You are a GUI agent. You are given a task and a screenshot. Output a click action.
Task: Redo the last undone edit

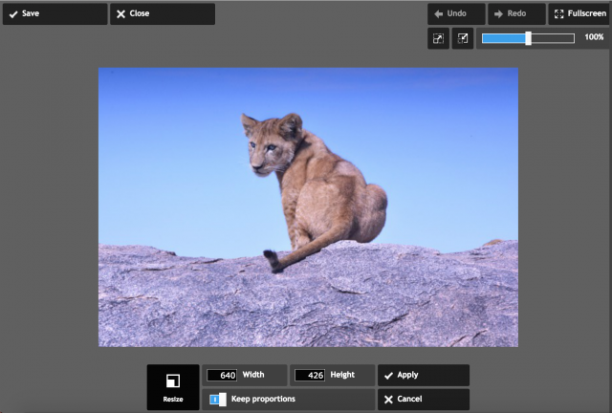pos(515,14)
